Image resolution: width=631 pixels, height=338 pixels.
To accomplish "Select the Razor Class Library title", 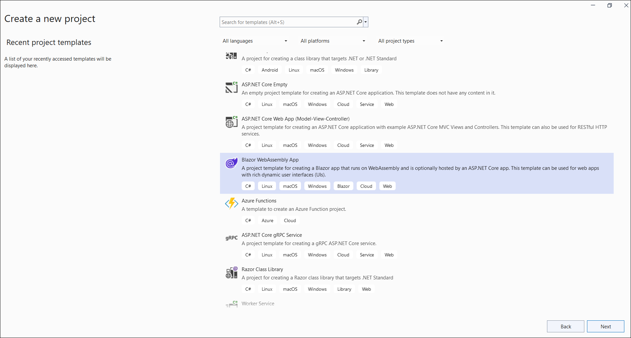I will click(x=262, y=269).
